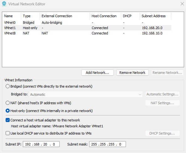The width and height of the screenshot is (186, 153).
Task: Click the VMnet Information group label
Action: 18,80
